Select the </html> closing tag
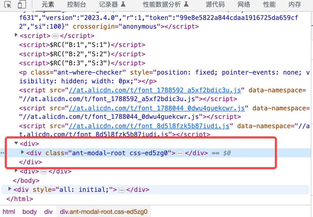The image size is (313, 217). [x=20, y=199]
